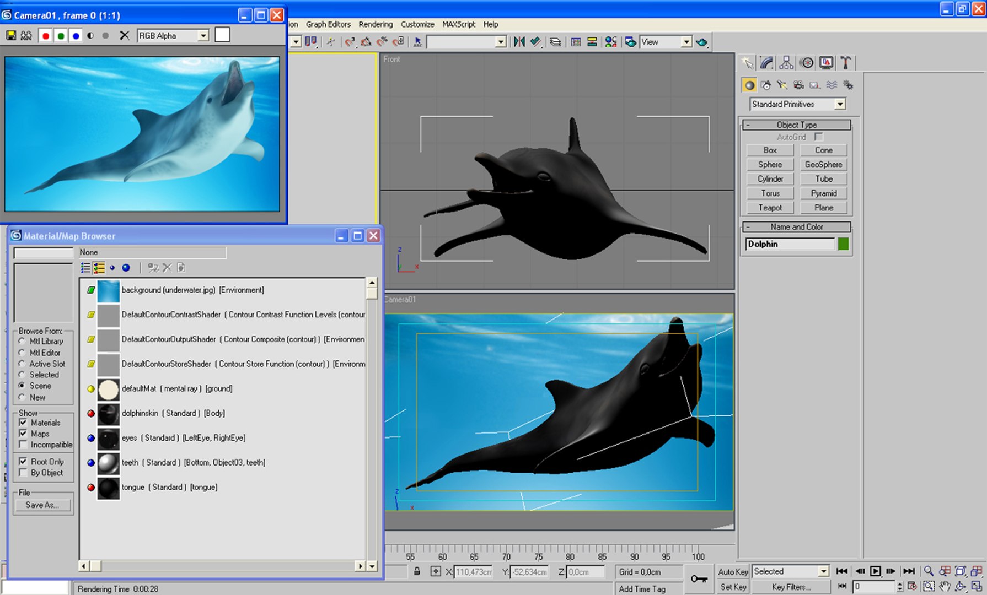Switch to the Hierarchy panel tab
The image size is (987, 595).
pos(786,63)
